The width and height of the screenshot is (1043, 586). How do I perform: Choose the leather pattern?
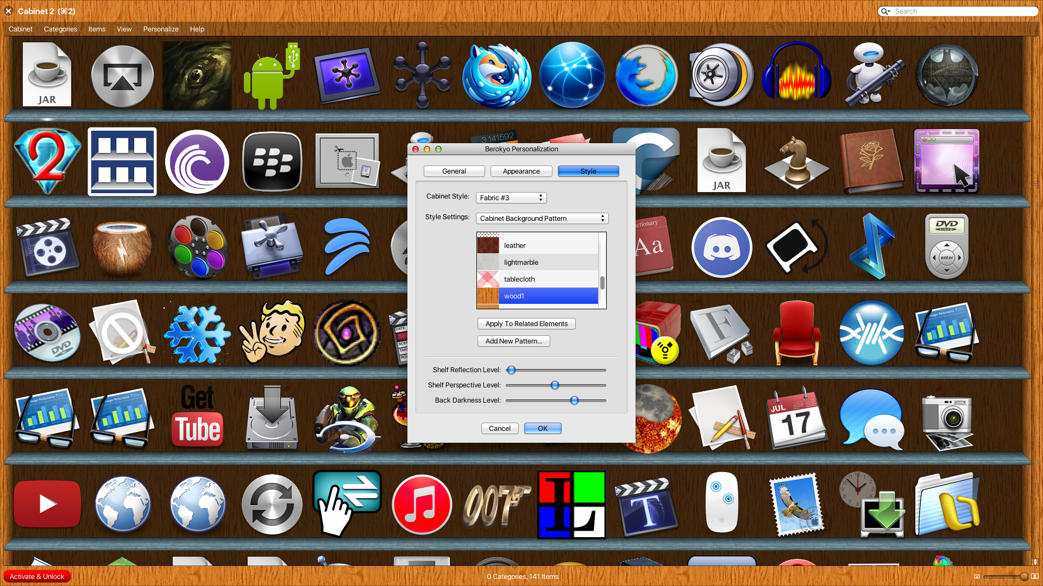point(537,245)
